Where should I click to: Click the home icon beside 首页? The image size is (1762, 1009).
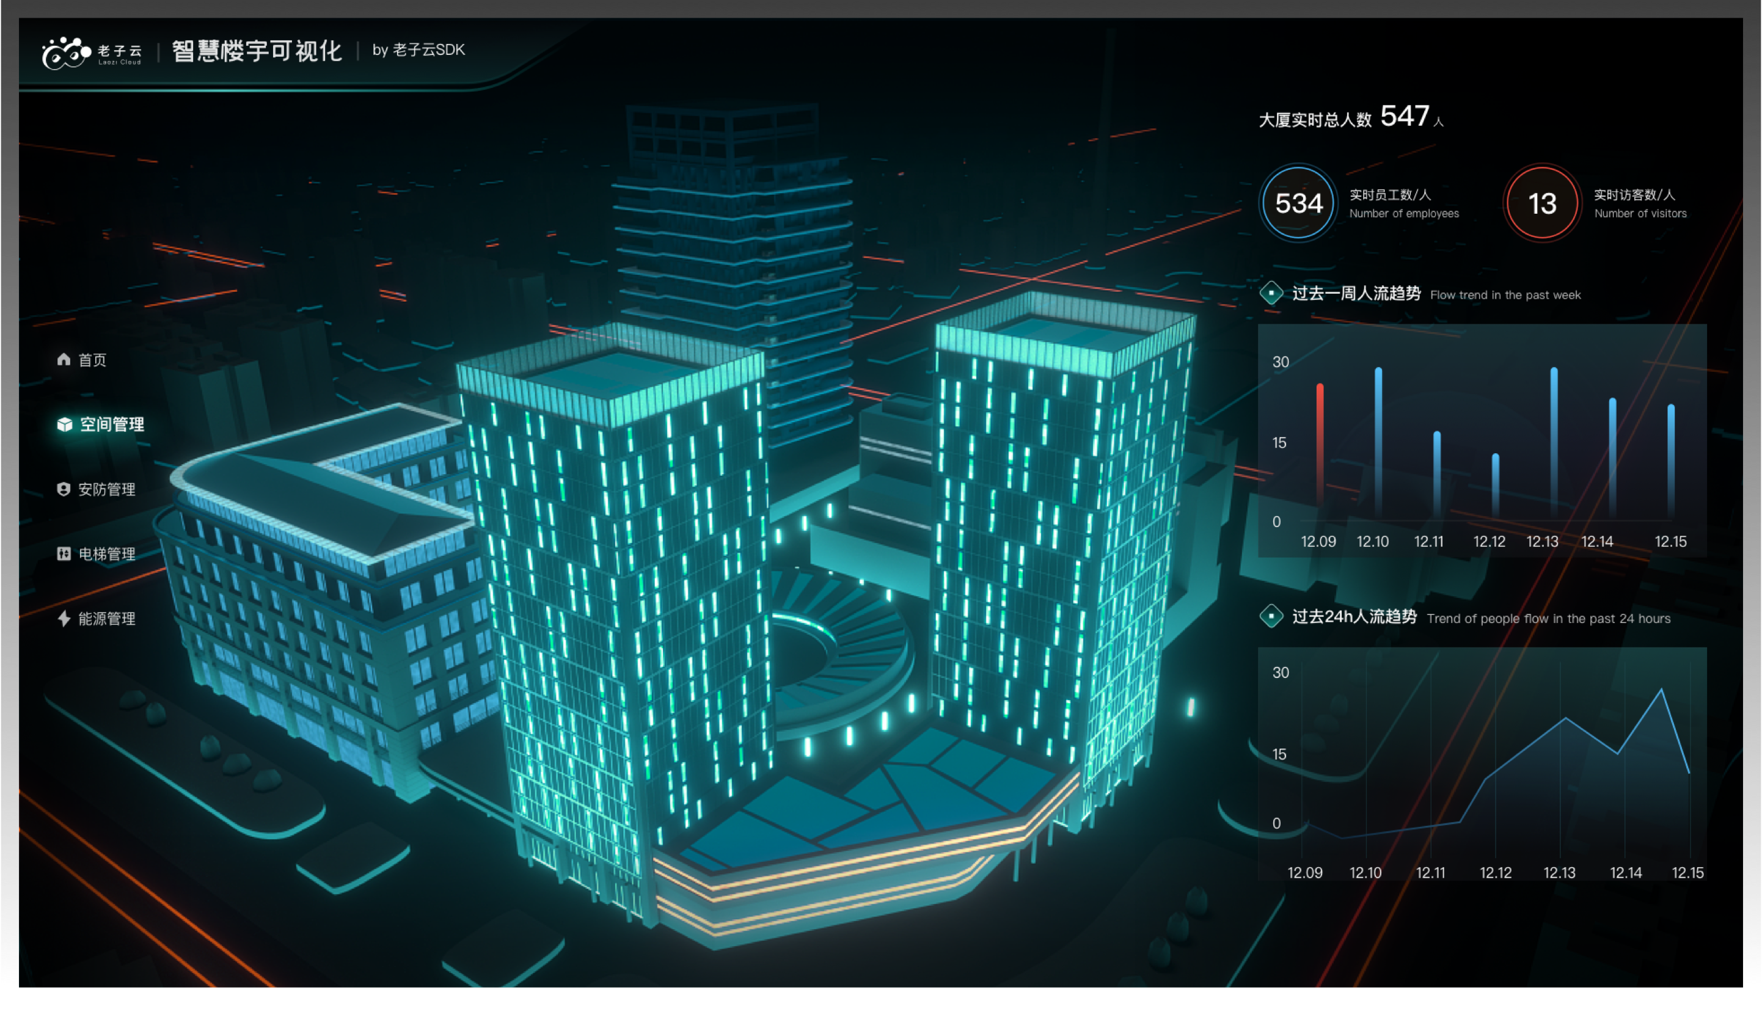[x=64, y=359]
